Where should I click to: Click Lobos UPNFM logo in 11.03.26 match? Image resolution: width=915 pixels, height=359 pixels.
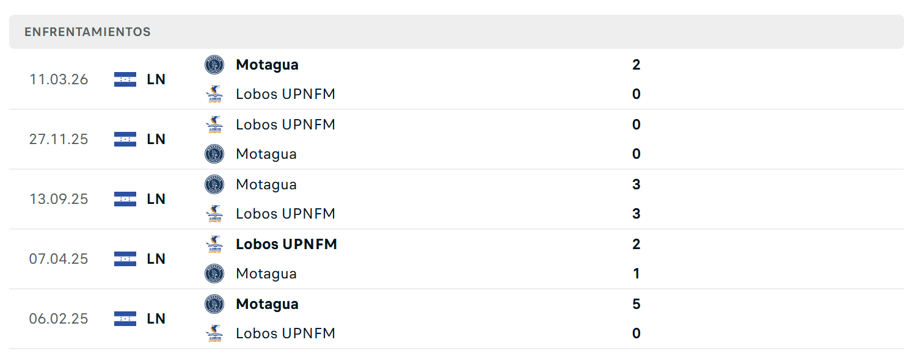click(214, 94)
